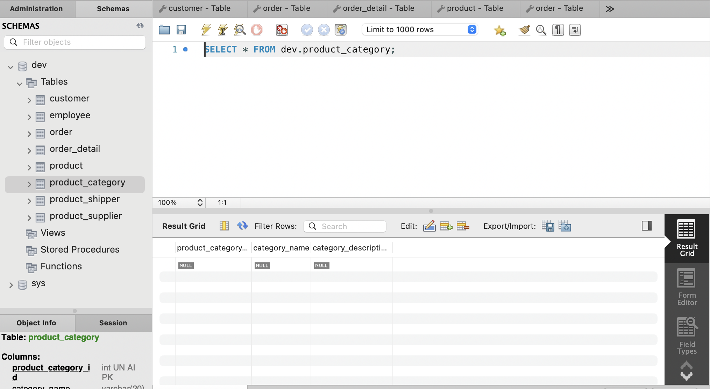Image resolution: width=710 pixels, height=389 pixels.
Task: Toggle the auto-commit mode icon
Action: coord(340,30)
